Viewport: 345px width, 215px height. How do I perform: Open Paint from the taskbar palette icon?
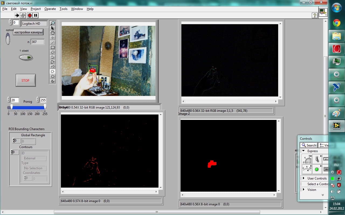pyautogui.click(x=336, y=113)
